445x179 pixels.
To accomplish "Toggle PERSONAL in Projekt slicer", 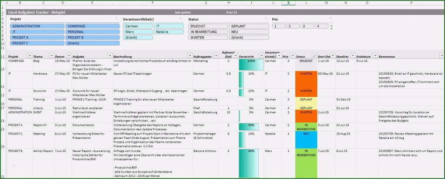I will click(92, 32).
